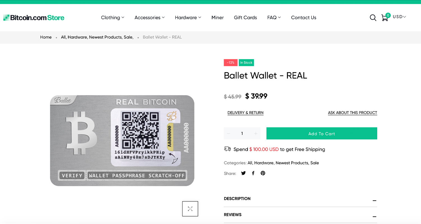Open the USD currency dropdown
421x224 pixels.
point(399,17)
